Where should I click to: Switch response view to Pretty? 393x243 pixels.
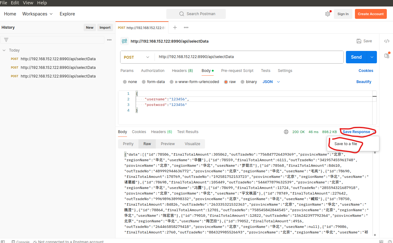128,144
